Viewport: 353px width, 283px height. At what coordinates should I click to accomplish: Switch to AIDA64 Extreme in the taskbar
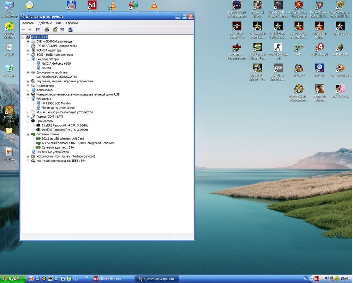tap(113, 279)
